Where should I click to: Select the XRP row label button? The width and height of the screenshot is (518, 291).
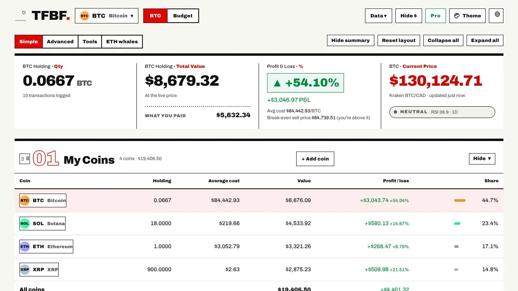[39, 270]
